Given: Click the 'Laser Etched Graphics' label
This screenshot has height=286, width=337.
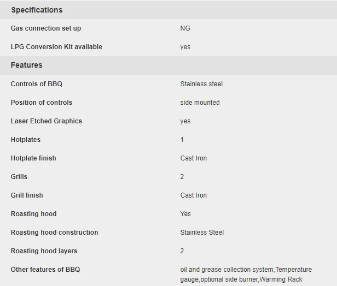Looking at the screenshot, I should click(47, 121).
